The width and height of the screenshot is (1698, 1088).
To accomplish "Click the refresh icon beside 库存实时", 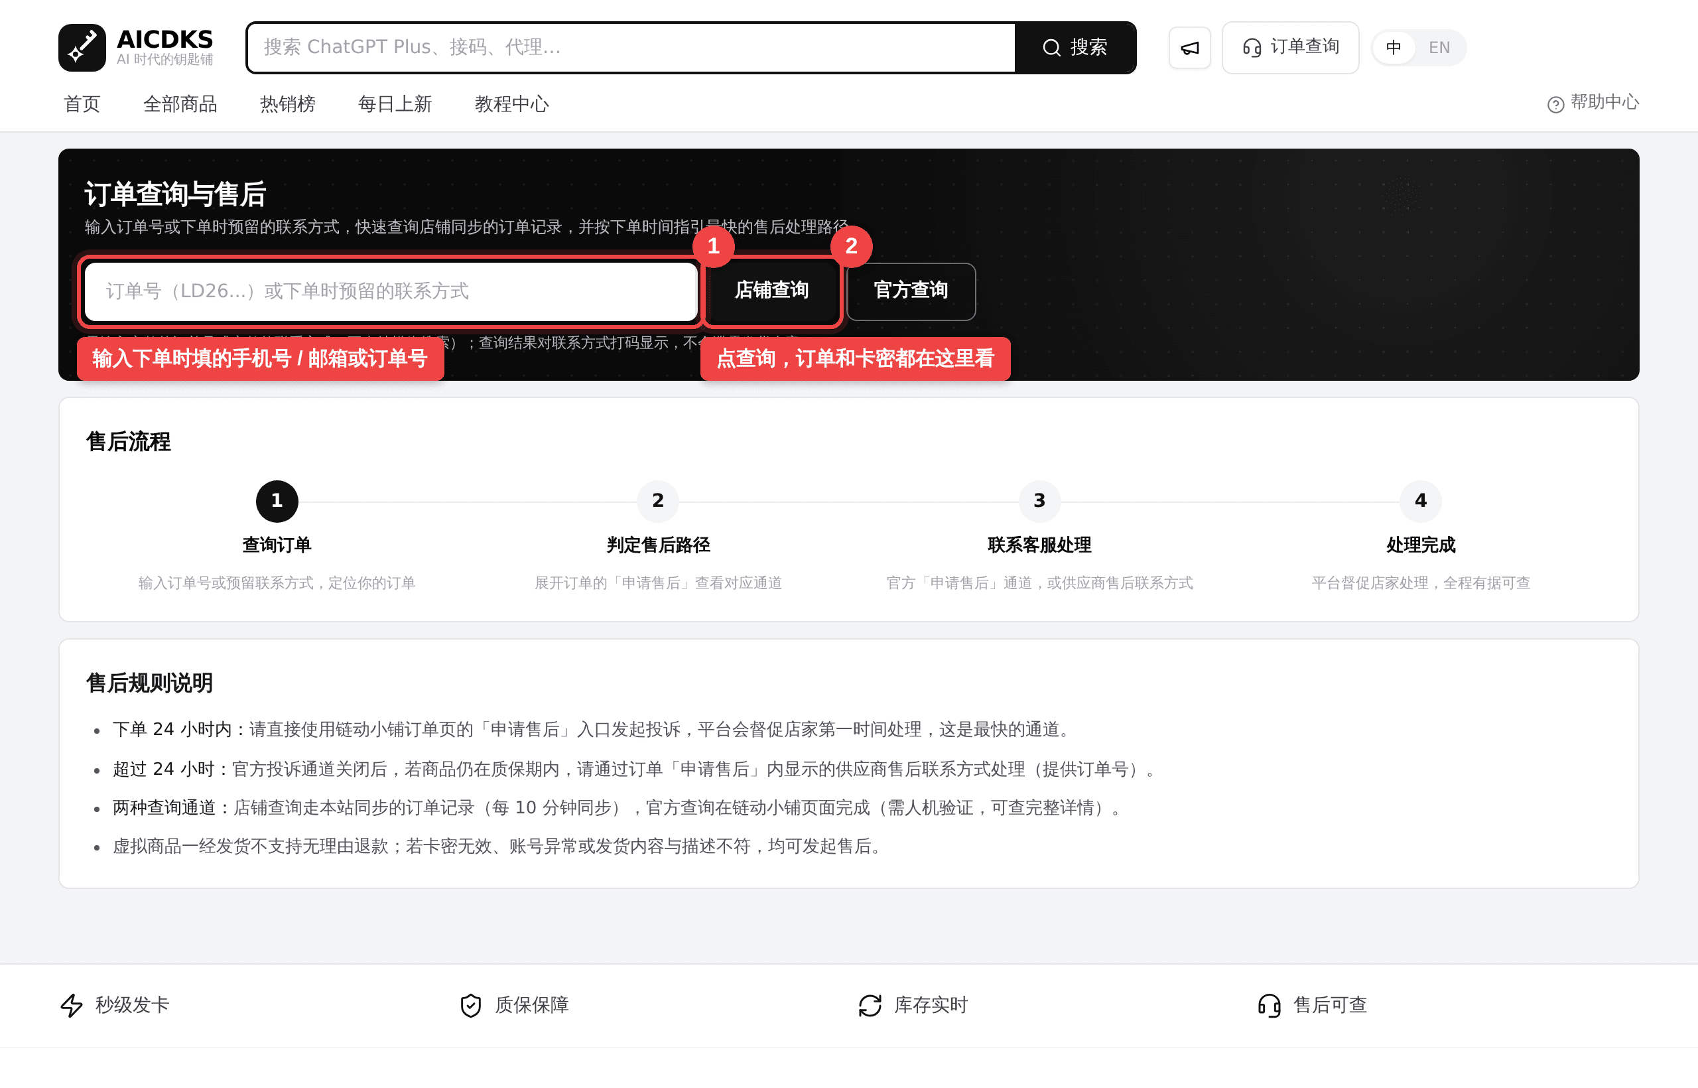I will coord(870,1005).
